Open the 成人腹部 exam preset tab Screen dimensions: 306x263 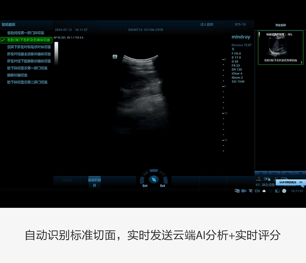click(x=207, y=25)
